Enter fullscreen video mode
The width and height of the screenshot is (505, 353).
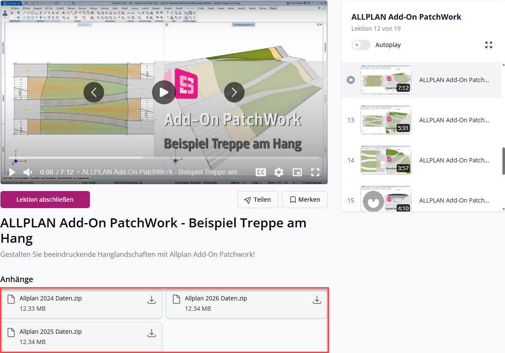point(315,172)
